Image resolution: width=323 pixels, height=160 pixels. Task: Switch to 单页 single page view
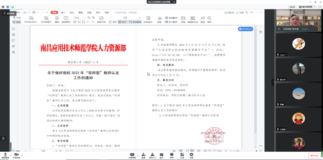tap(113, 22)
